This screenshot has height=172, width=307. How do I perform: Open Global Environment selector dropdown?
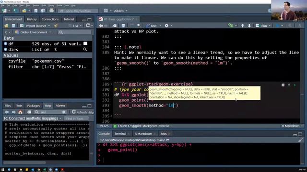click(33, 32)
